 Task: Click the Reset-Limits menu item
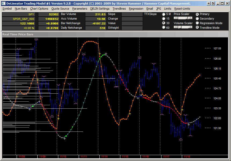(182, 9)
